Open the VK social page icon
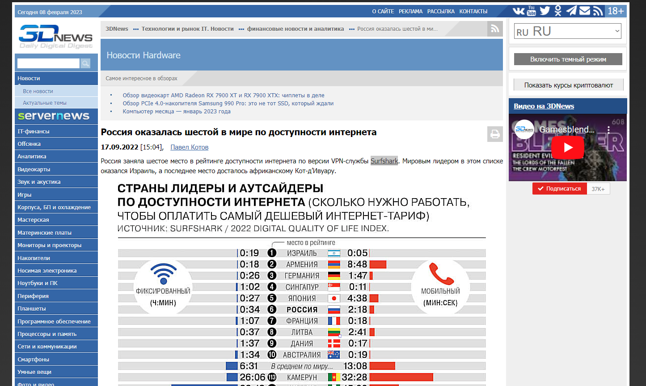 pyautogui.click(x=519, y=11)
